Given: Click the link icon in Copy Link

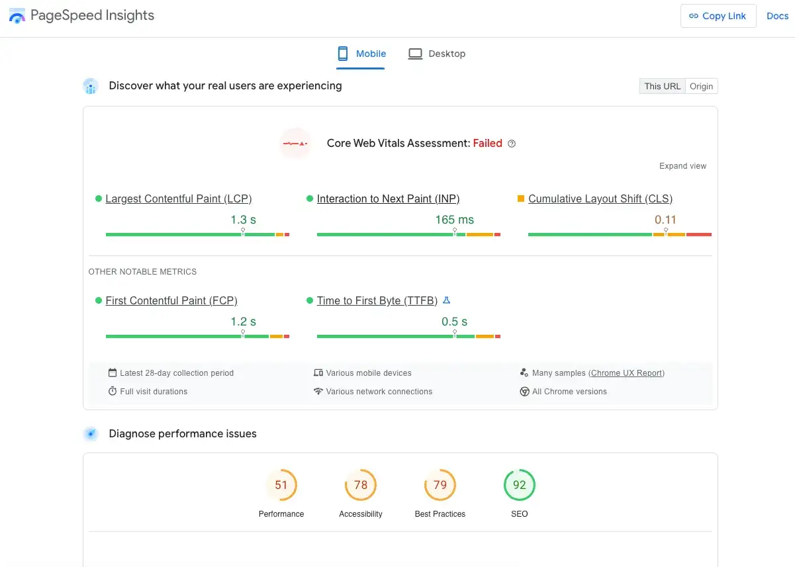Looking at the screenshot, I should [x=694, y=16].
